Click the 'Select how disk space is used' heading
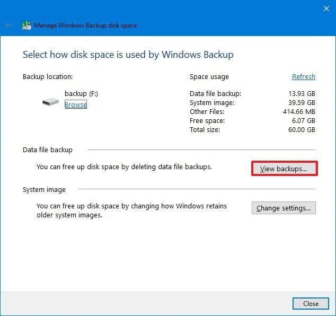The width and height of the screenshot is (336, 316). [x=128, y=55]
